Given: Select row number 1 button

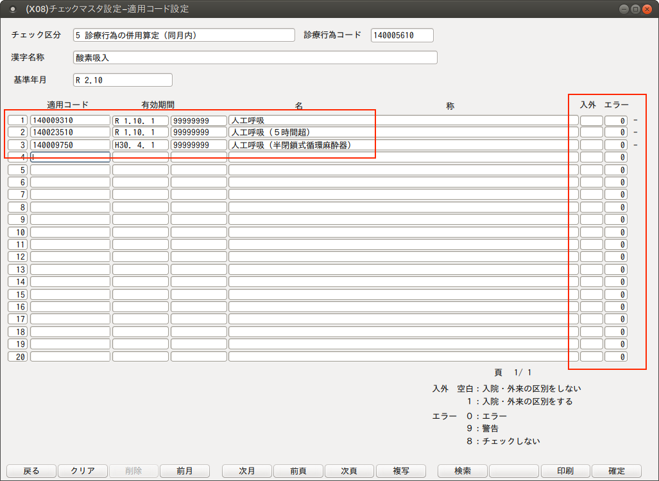Looking at the screenshot, I should point(18,120).
